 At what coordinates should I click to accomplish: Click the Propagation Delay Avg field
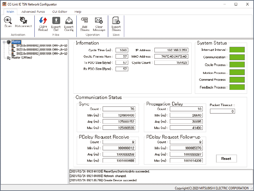(186, 121)
